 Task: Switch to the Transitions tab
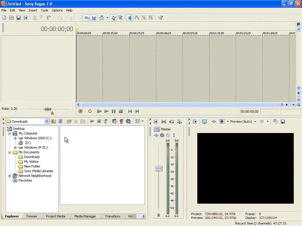click(113, 216)
